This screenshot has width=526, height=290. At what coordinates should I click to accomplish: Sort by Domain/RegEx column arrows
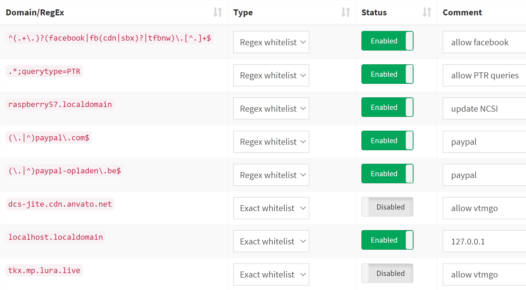tap(218, 12)
